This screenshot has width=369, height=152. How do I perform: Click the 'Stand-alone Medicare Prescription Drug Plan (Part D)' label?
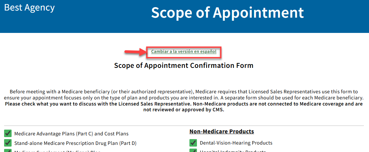[75, 143]
